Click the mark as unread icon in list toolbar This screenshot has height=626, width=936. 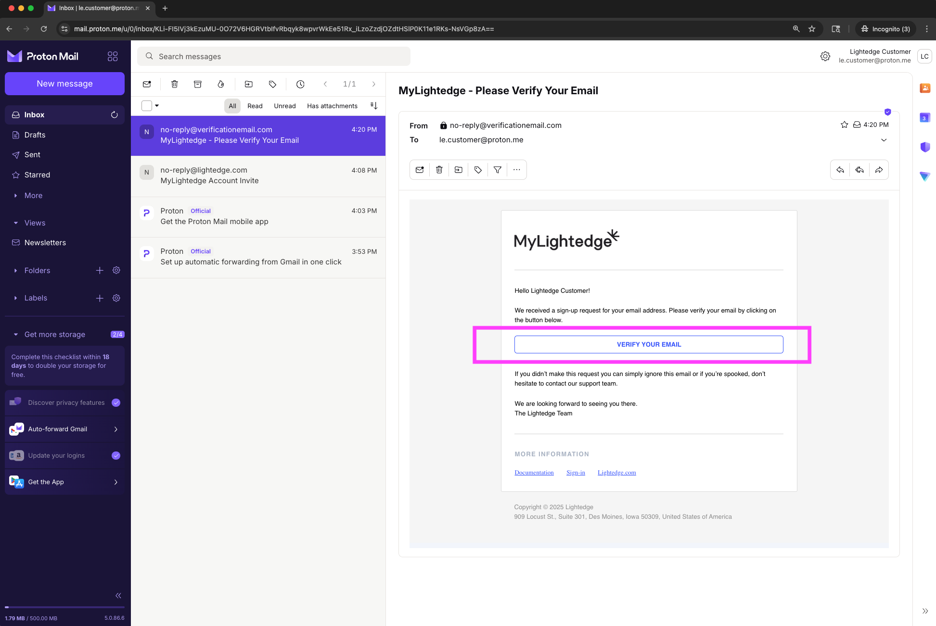tap(147, 84)
